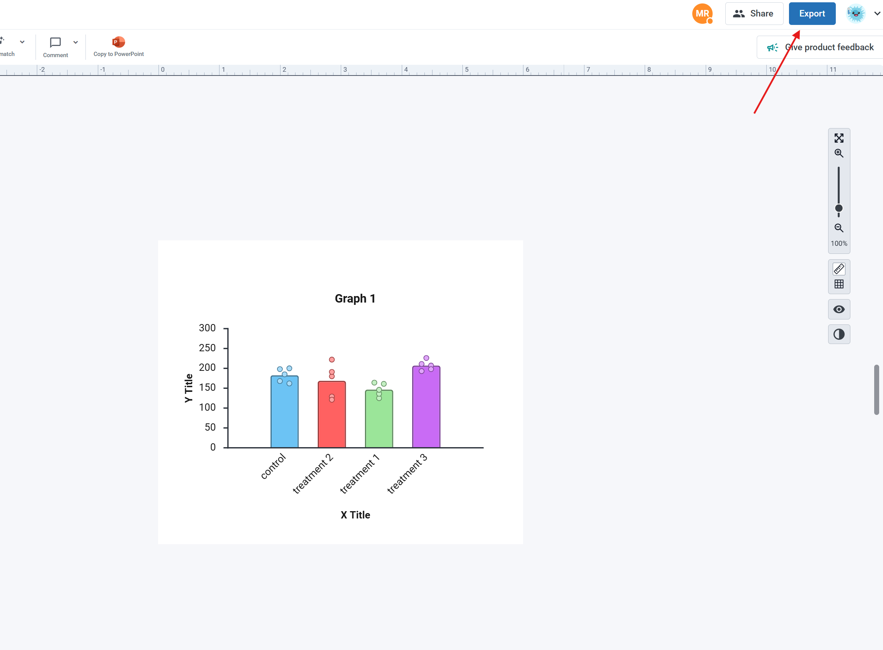
Task: Open the match tool dropdown arrow
Action: 22,42
